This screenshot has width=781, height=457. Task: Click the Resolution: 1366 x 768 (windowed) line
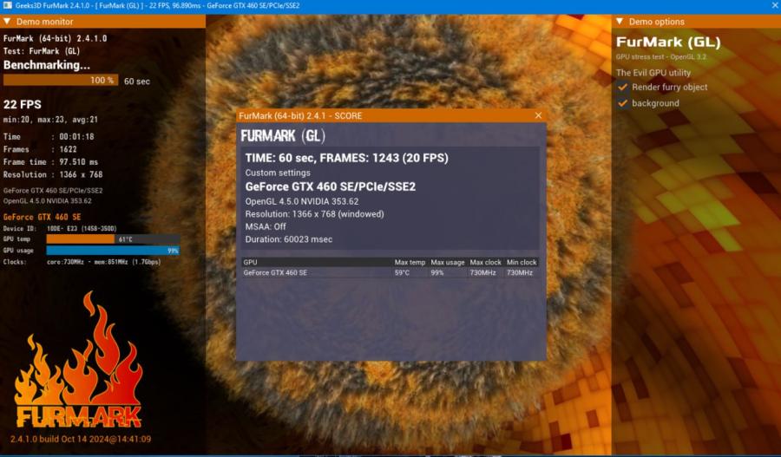[x=314, y=214]
